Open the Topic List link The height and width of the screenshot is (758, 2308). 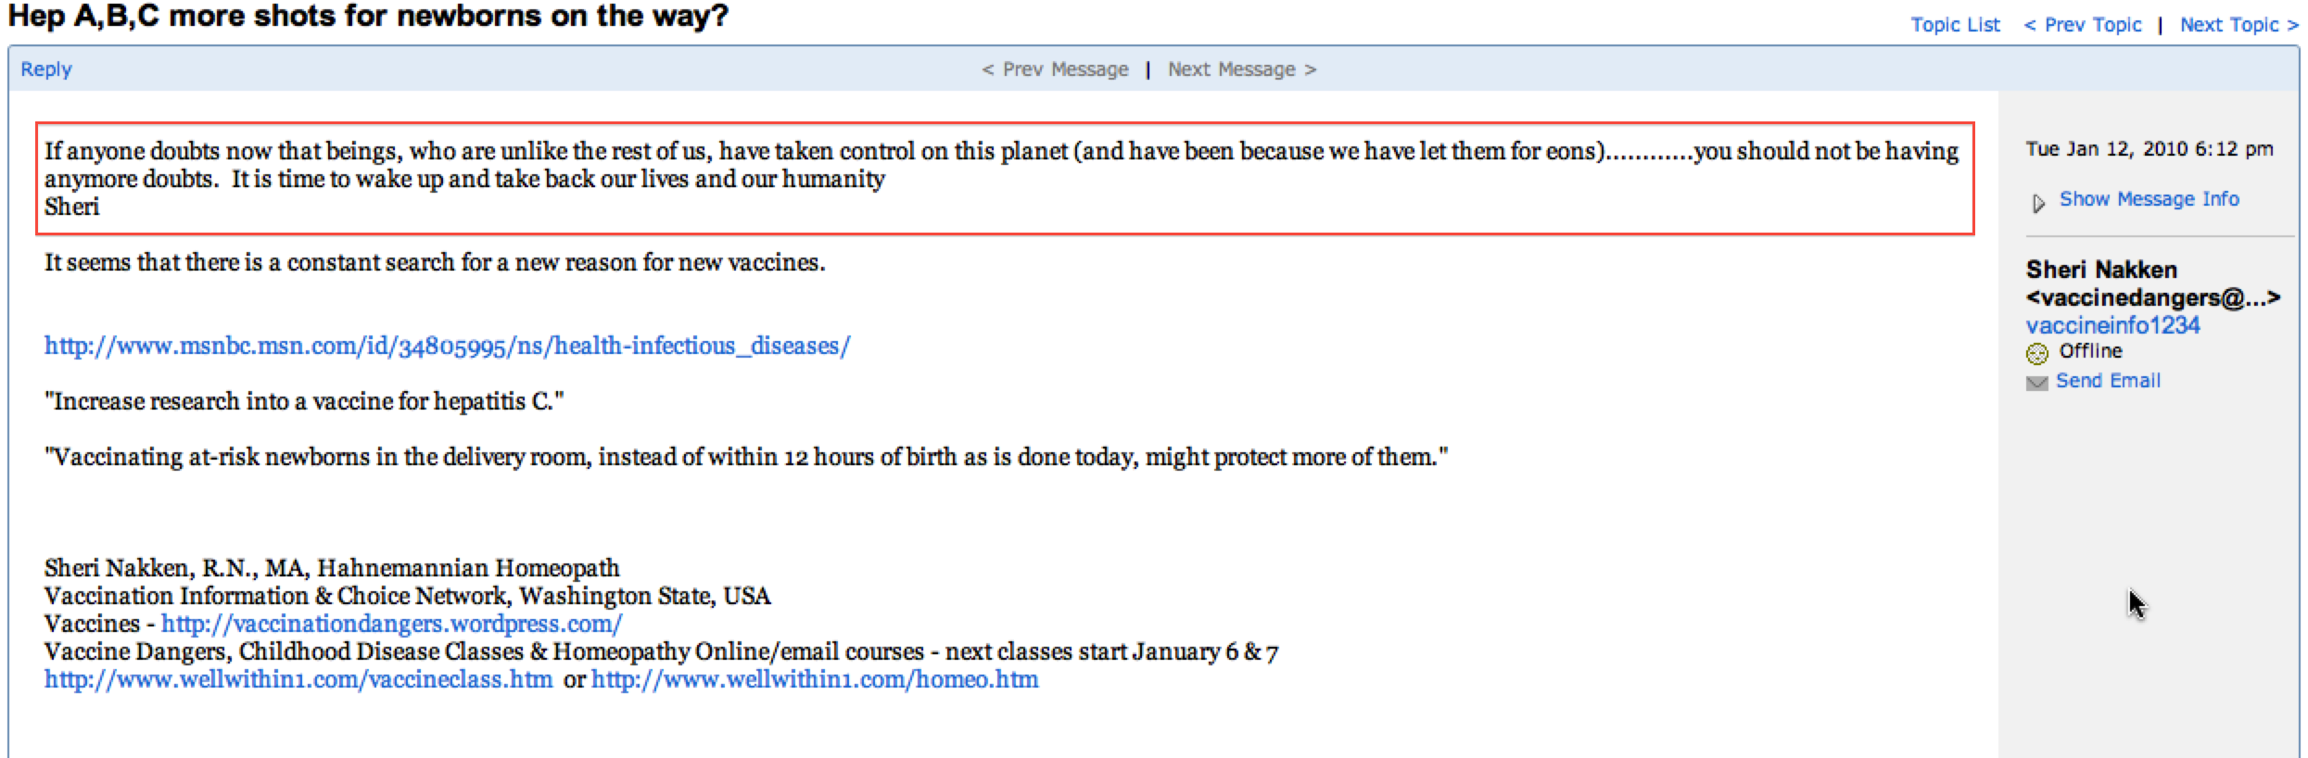point(1955,25)
